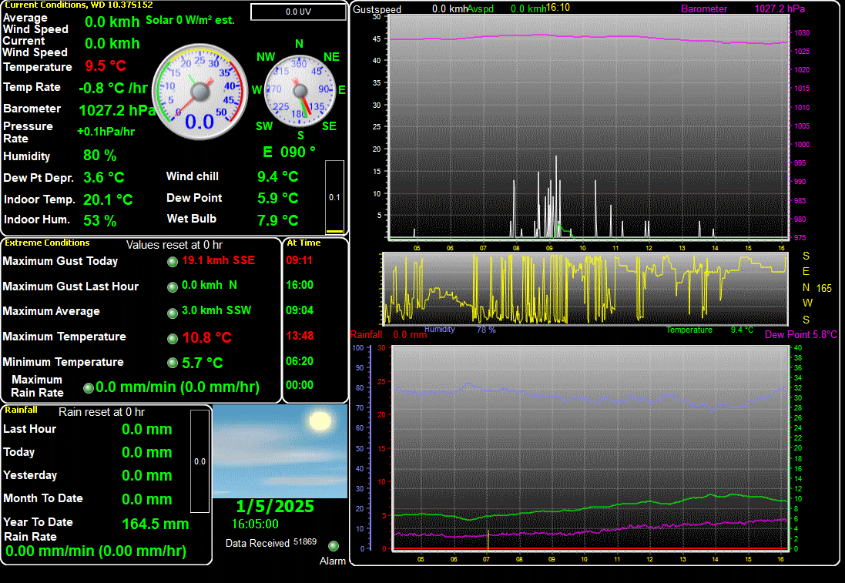Click the Rain Rate value at panel bottom
This screenshot has width=845, height=583.
point(96,551)
